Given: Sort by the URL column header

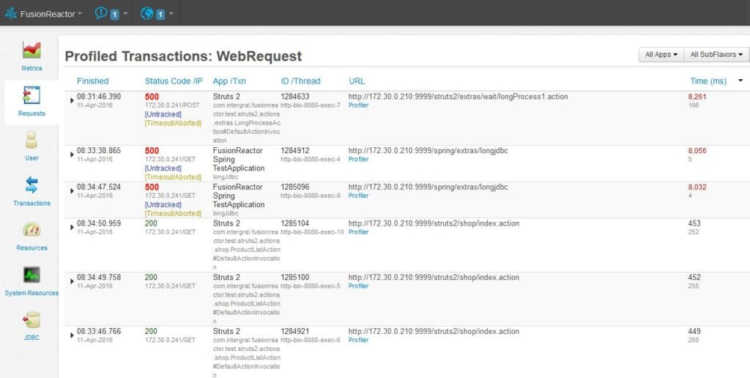Looking at the screenshot, I should pos(357,81).
